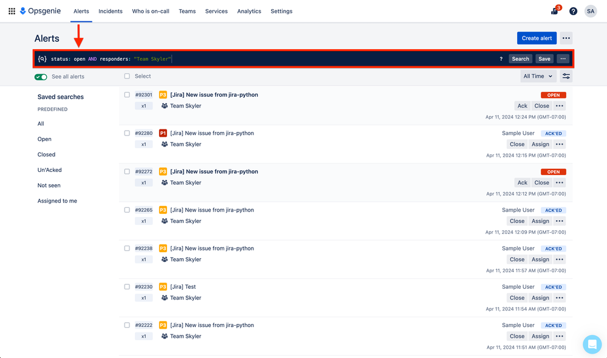Open the All Time dropdown

[538, 77]
